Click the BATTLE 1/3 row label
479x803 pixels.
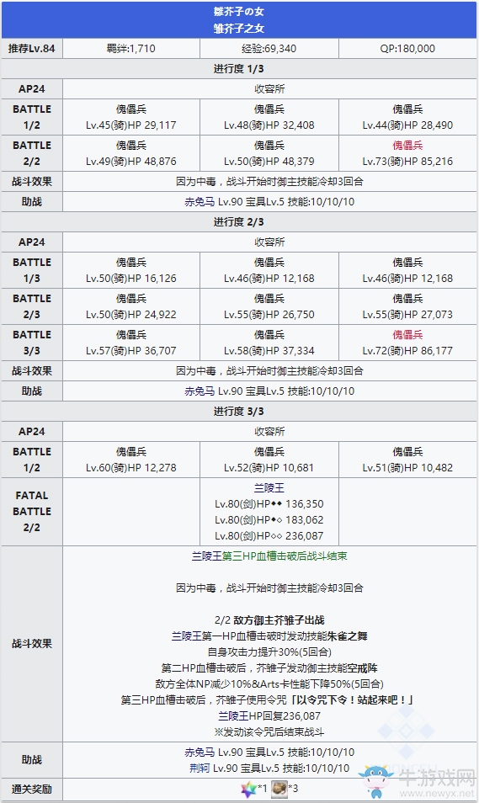click(x=32, y=270)
